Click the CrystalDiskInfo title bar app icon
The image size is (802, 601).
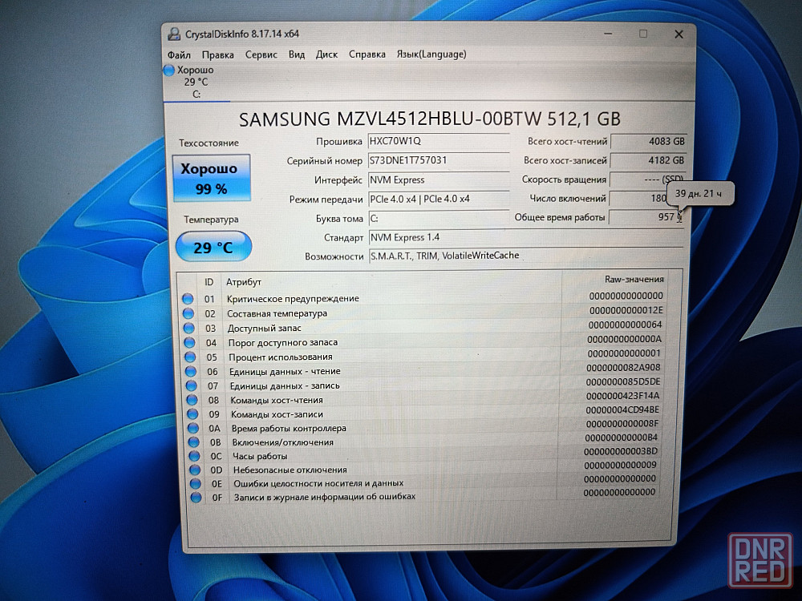(x=173, y=34)
